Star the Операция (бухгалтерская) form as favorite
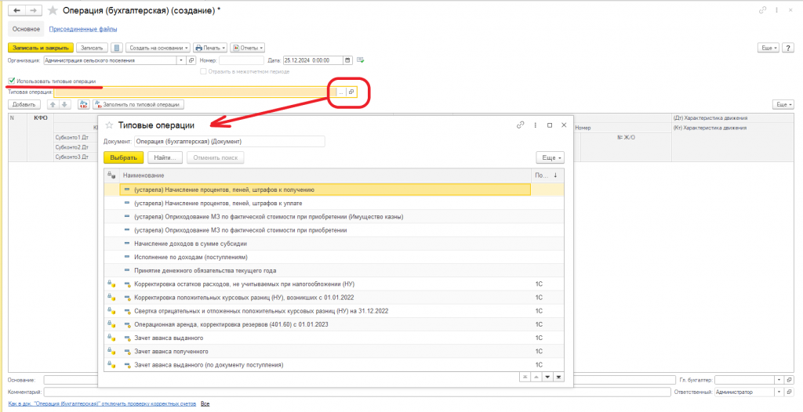The height and width of the screenshot is (412, 803). (53, 10)
